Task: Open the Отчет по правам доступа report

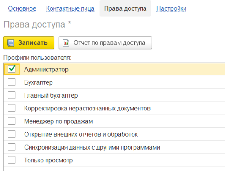Action: [x=105, y=43]
